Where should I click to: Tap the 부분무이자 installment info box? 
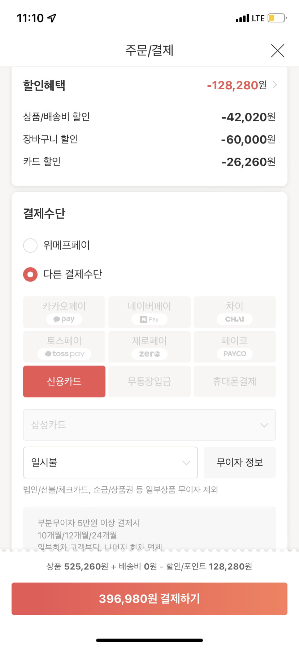pos(149,529)
